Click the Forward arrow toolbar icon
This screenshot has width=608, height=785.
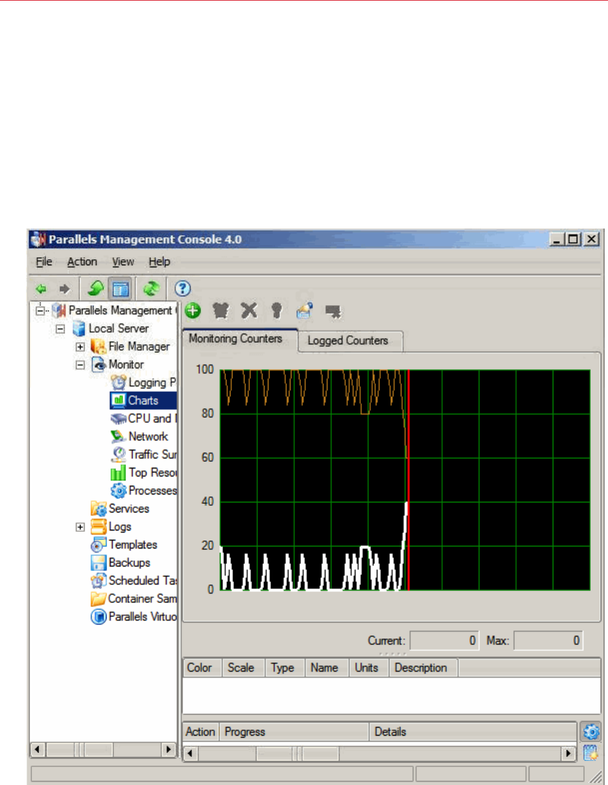coord(65,289)
